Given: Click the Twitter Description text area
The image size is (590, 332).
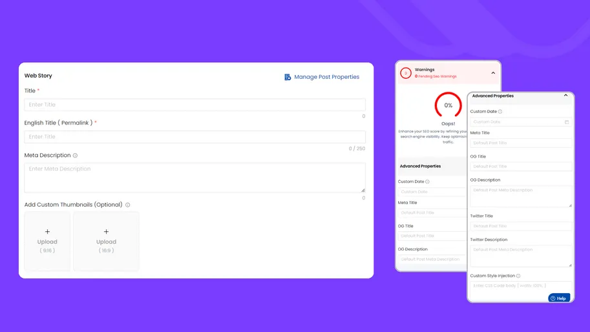Looking at the screenshot, I should (521, 255).
